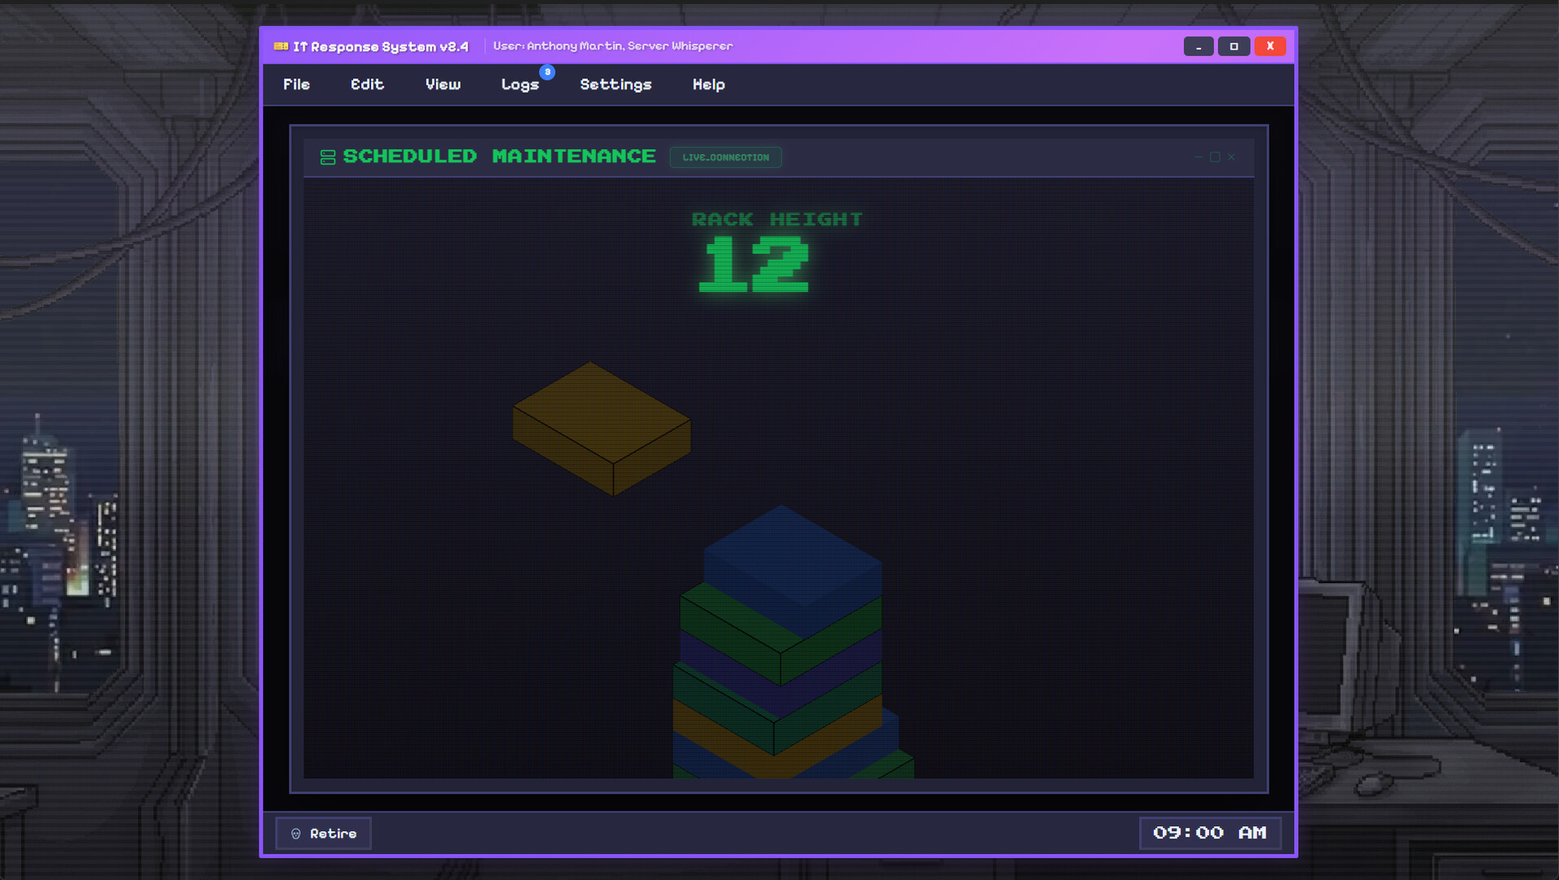Click the falling gold server block
1559x880 pixels.
(x=601, y=424)
